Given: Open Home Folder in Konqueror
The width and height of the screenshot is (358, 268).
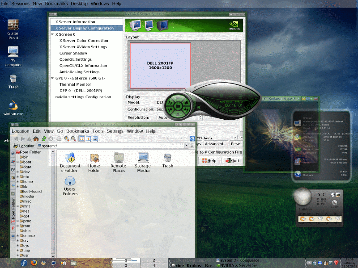Looking at the screenshot, I should coord(94,162).
